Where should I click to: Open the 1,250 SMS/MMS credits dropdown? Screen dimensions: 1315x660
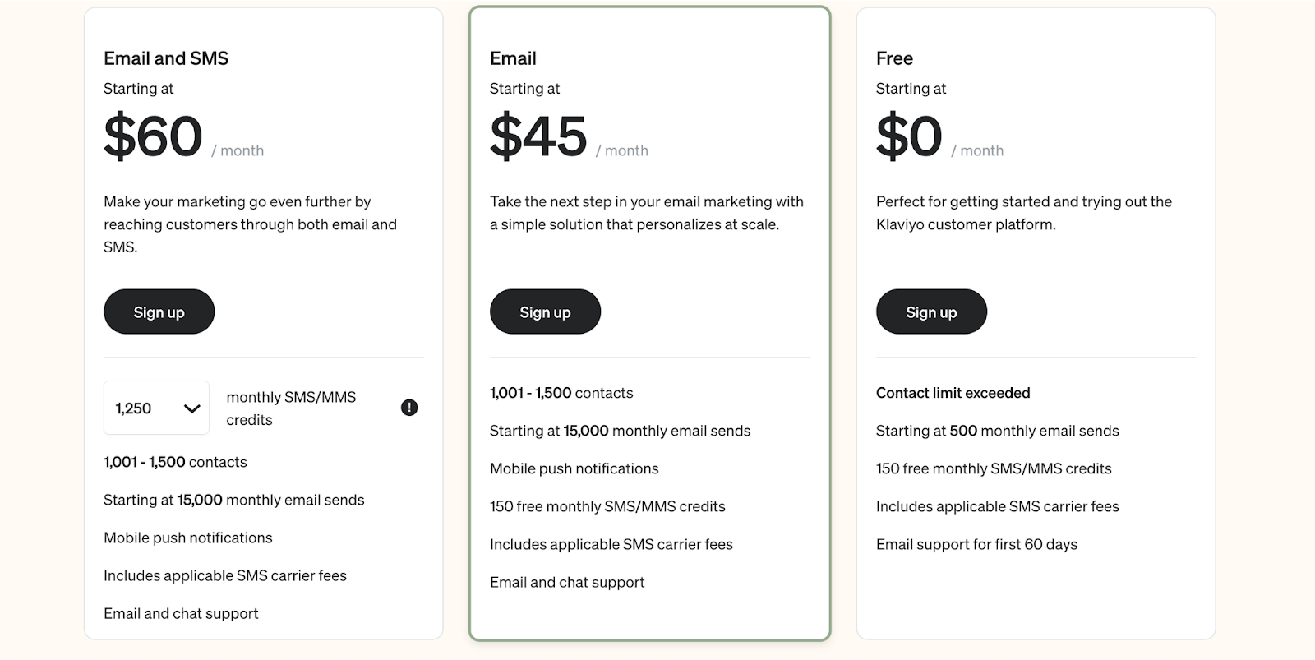point(156,408)
